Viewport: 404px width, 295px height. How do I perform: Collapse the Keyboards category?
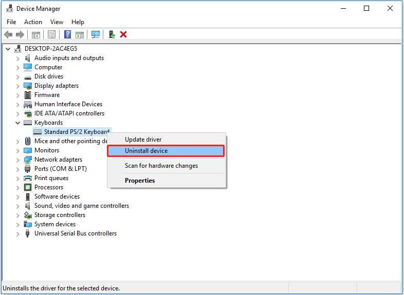click(x=18, y=123)
